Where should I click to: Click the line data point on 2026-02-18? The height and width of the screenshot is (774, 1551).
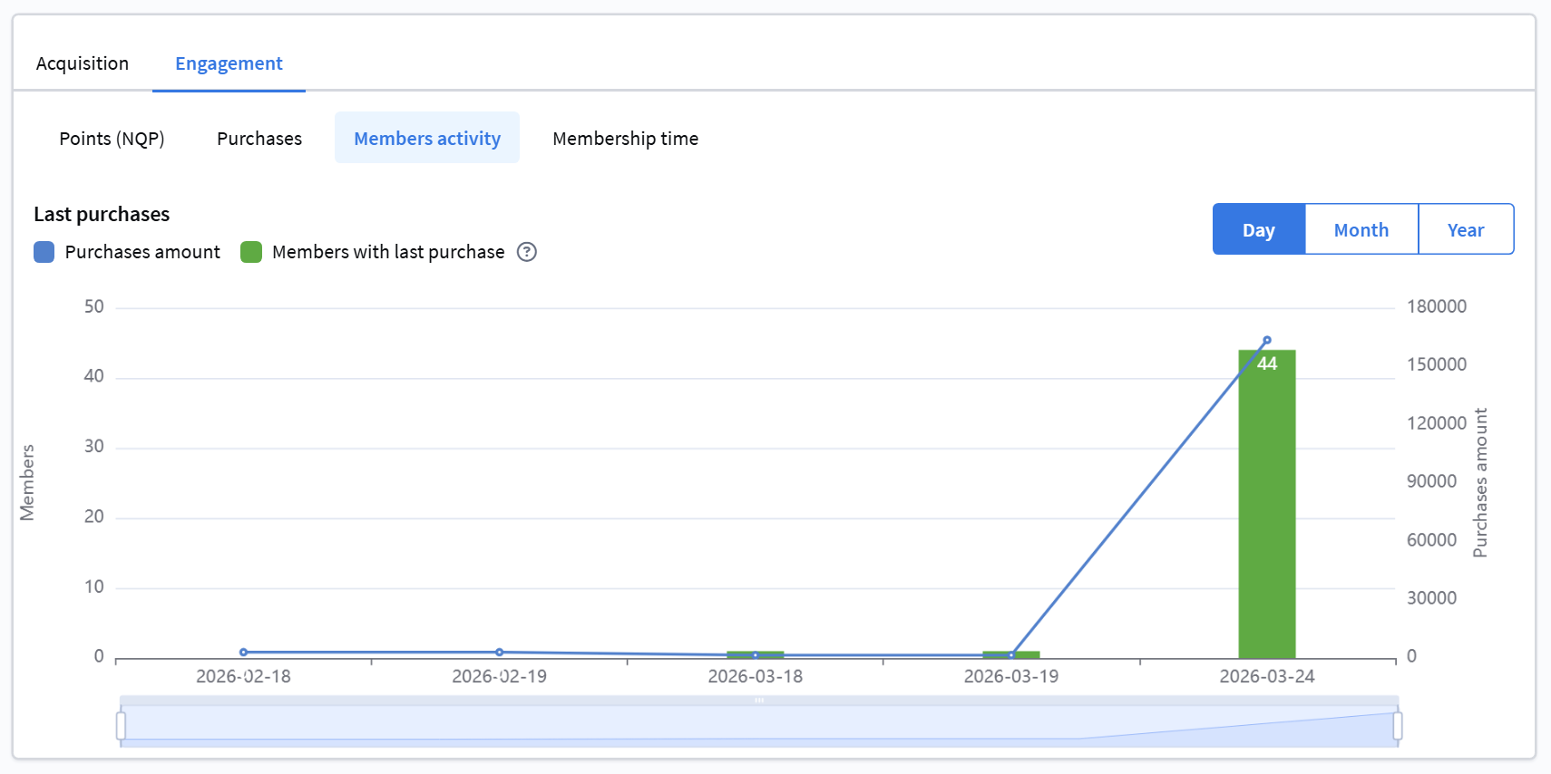[243, 652]
